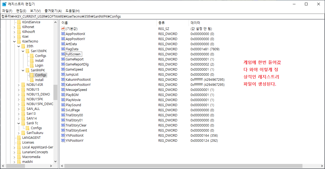This screenshot has height=169, width=325.
Task: Click the tree pane scroll up arrow
Action: tap(56, 22)
